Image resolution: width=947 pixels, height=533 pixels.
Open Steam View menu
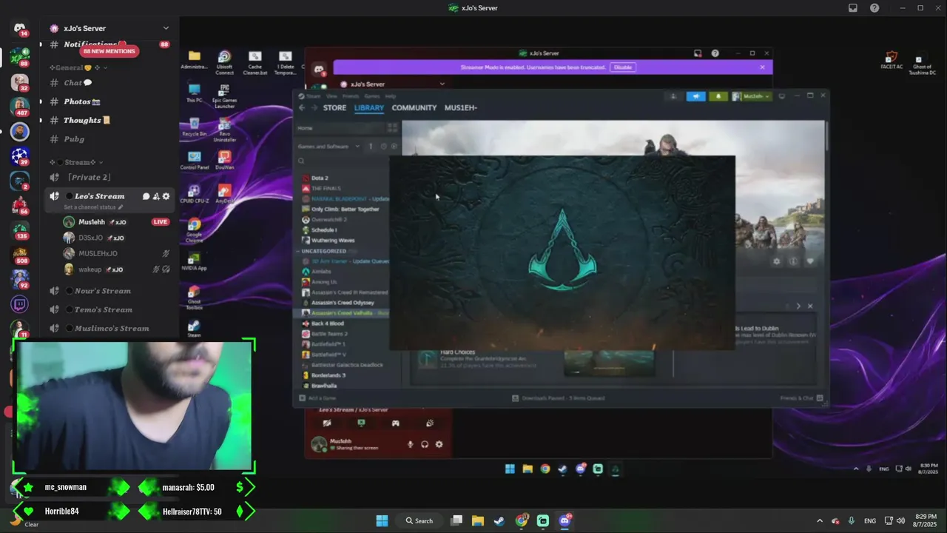(x=331, y=96)
